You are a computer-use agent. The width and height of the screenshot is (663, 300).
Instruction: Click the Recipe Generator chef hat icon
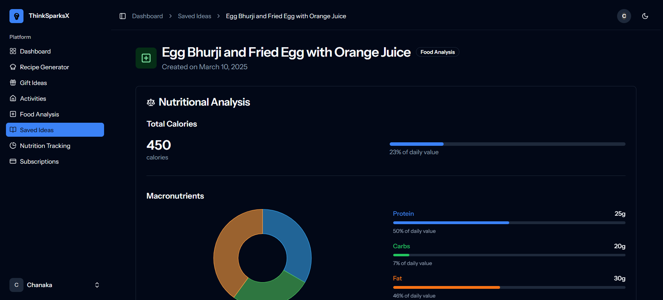[13, 67]
